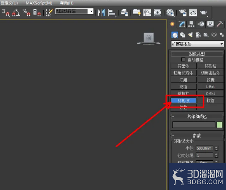This screenshot has width=226, height=190.
Task: Open the 扩展基本体 category dropdown
Action: tap(198, 44)
